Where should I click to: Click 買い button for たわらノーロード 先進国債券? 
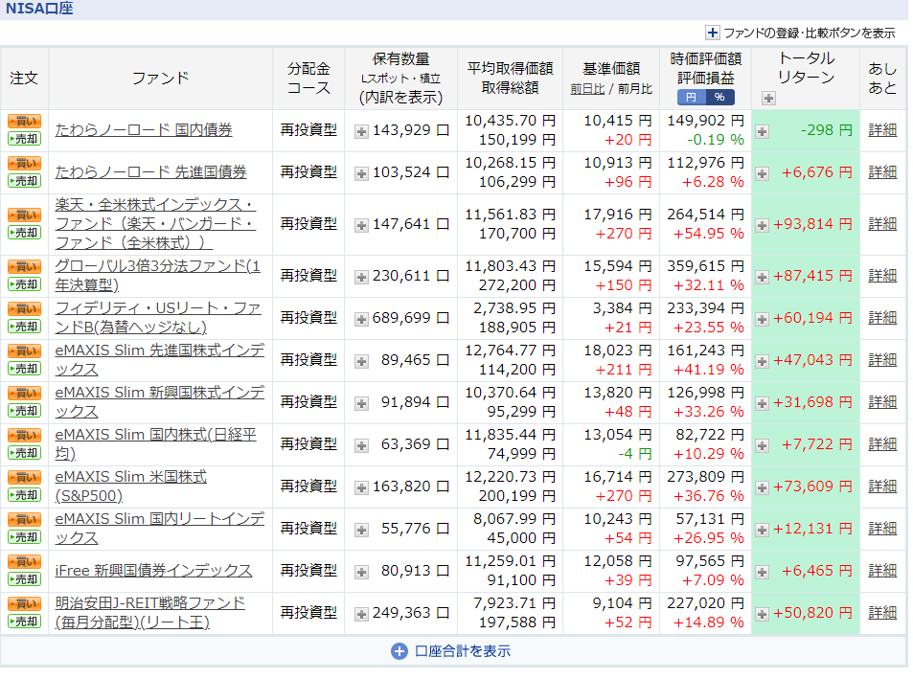pos(24,164)
